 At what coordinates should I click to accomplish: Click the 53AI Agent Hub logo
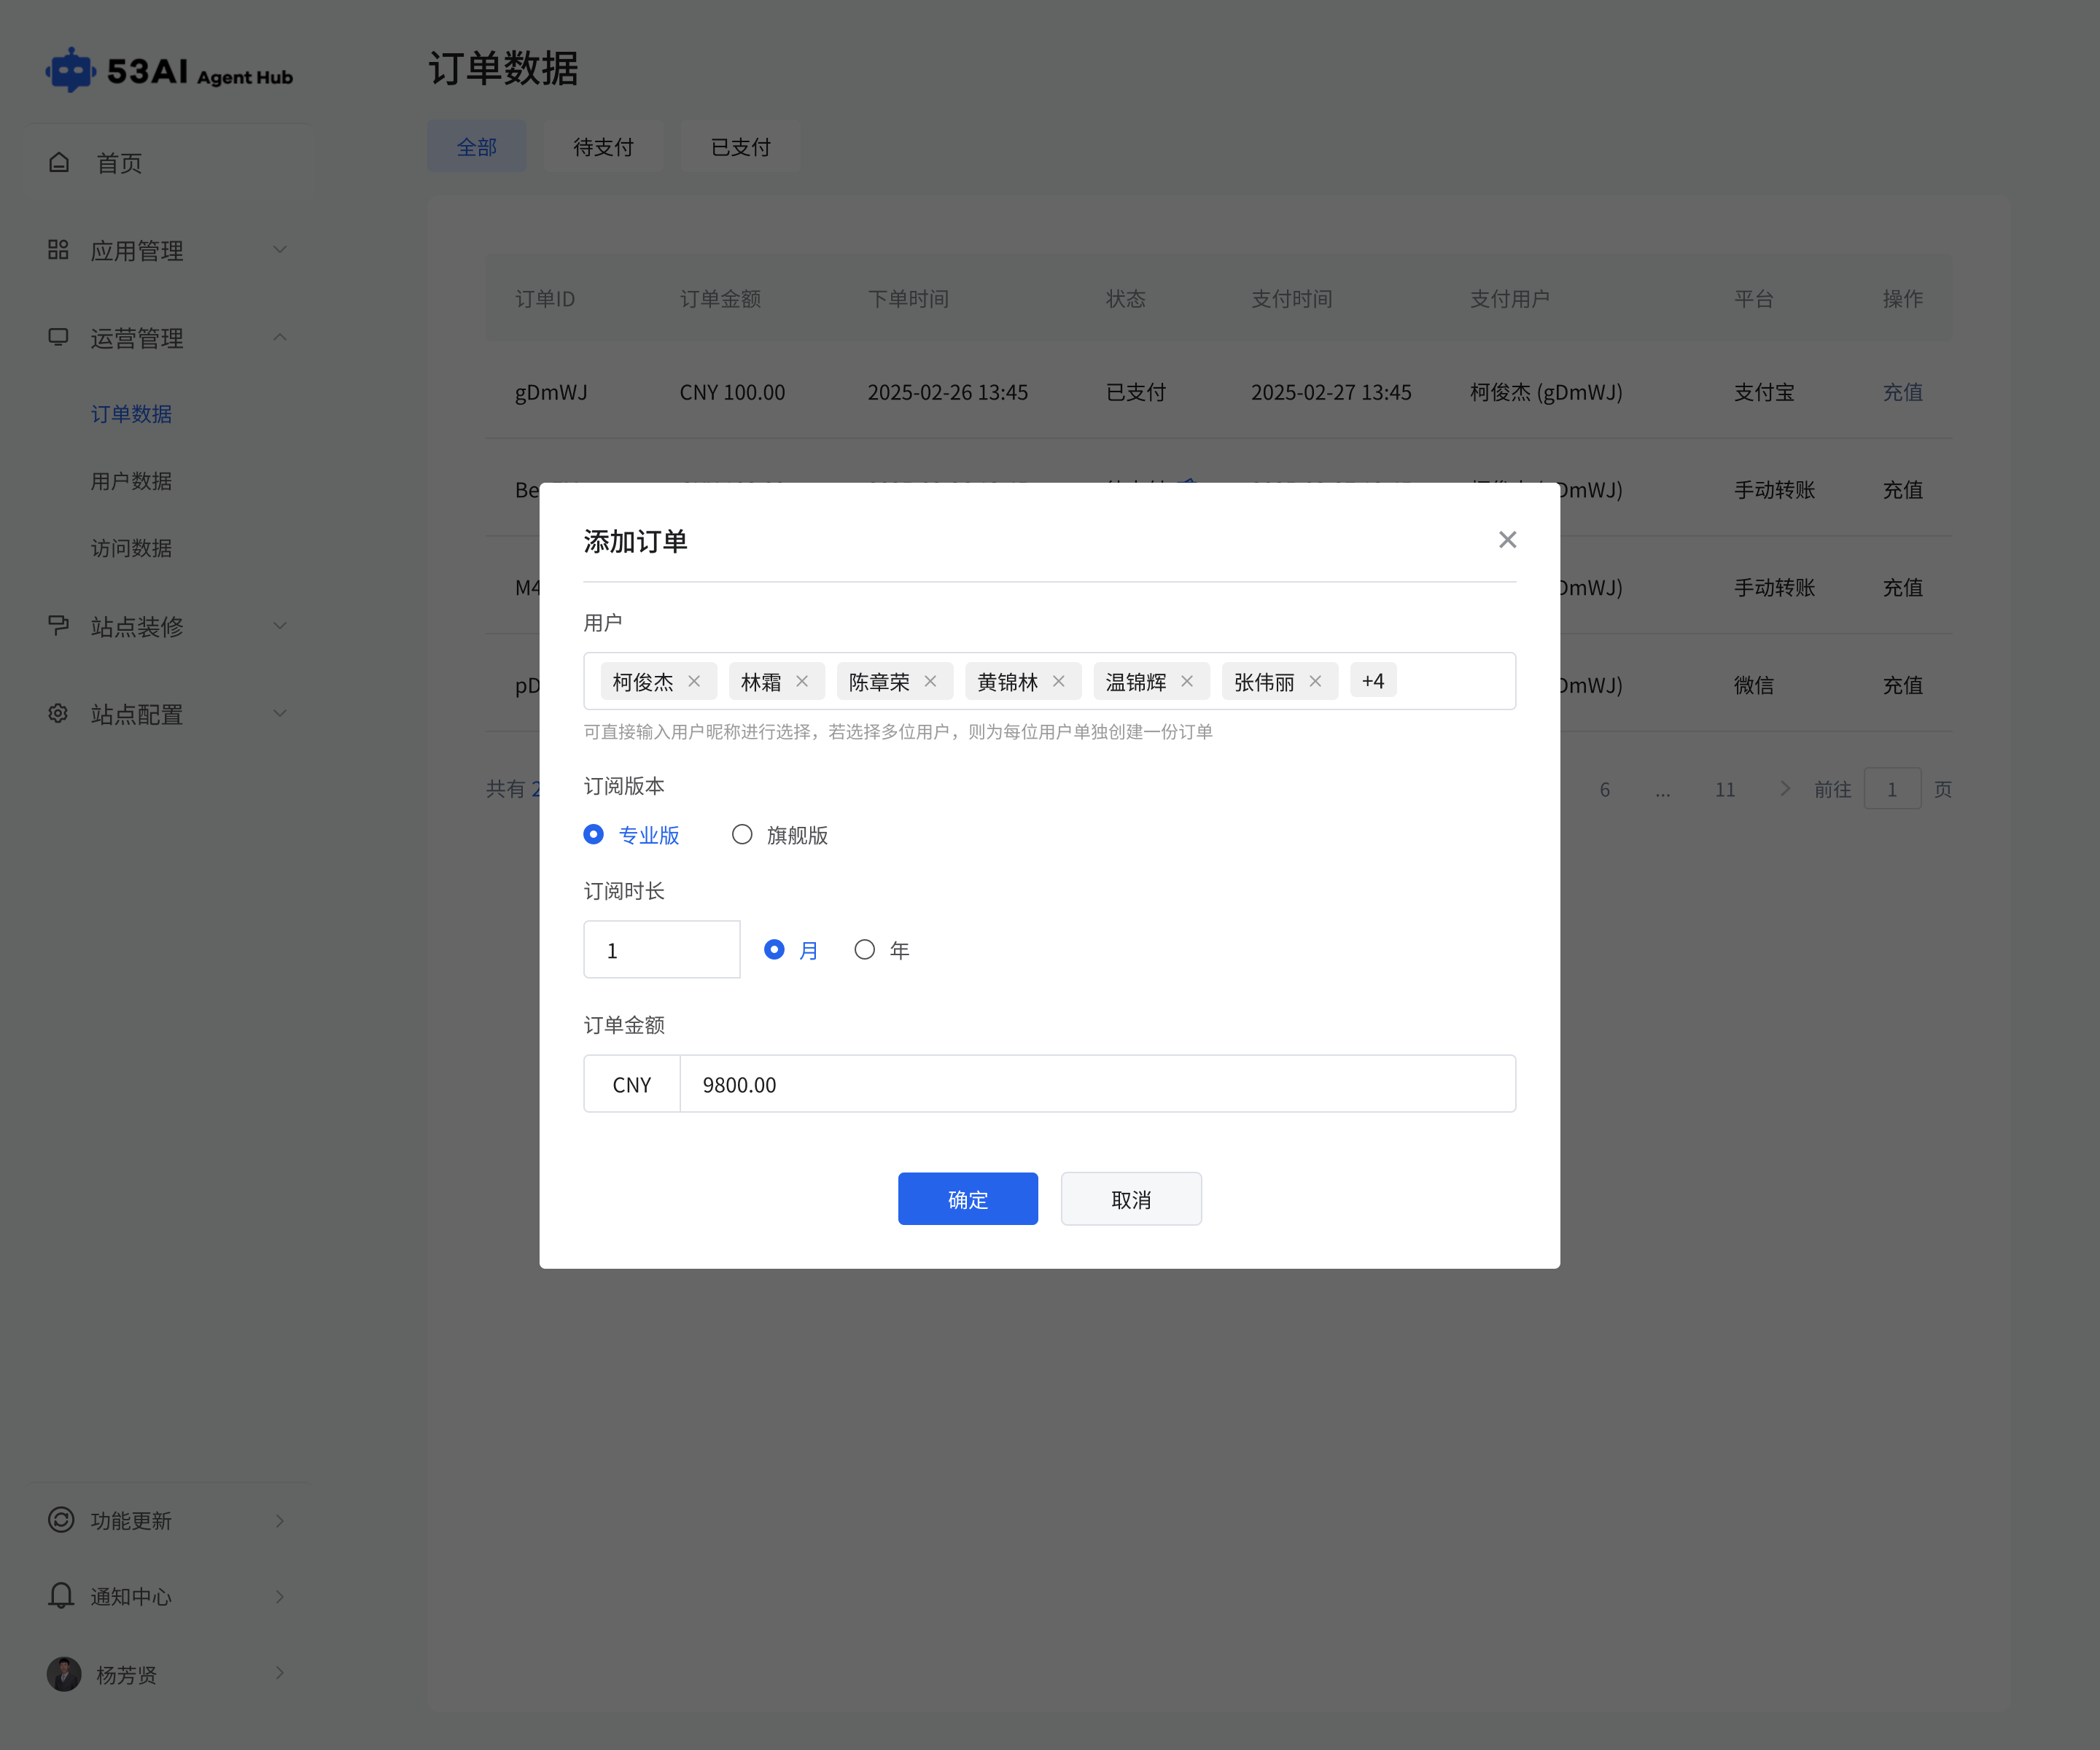point(169,71)
